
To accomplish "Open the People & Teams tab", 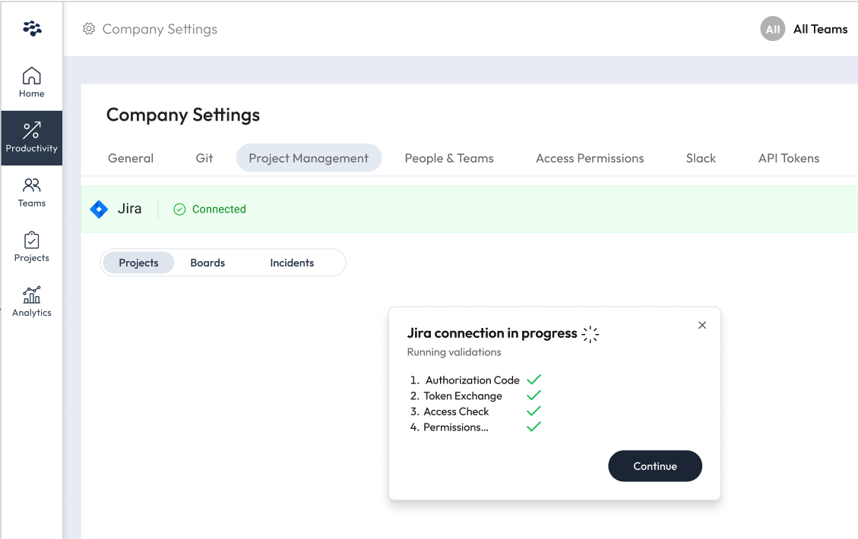I will pos(449,158).
